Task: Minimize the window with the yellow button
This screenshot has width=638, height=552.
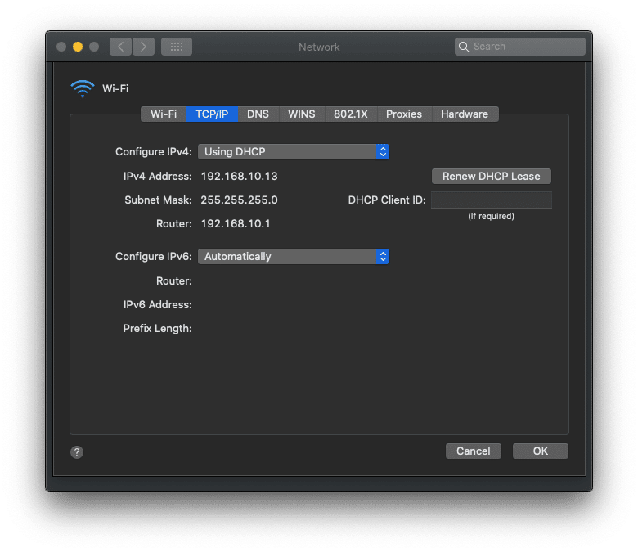Action: coord(78,47)
